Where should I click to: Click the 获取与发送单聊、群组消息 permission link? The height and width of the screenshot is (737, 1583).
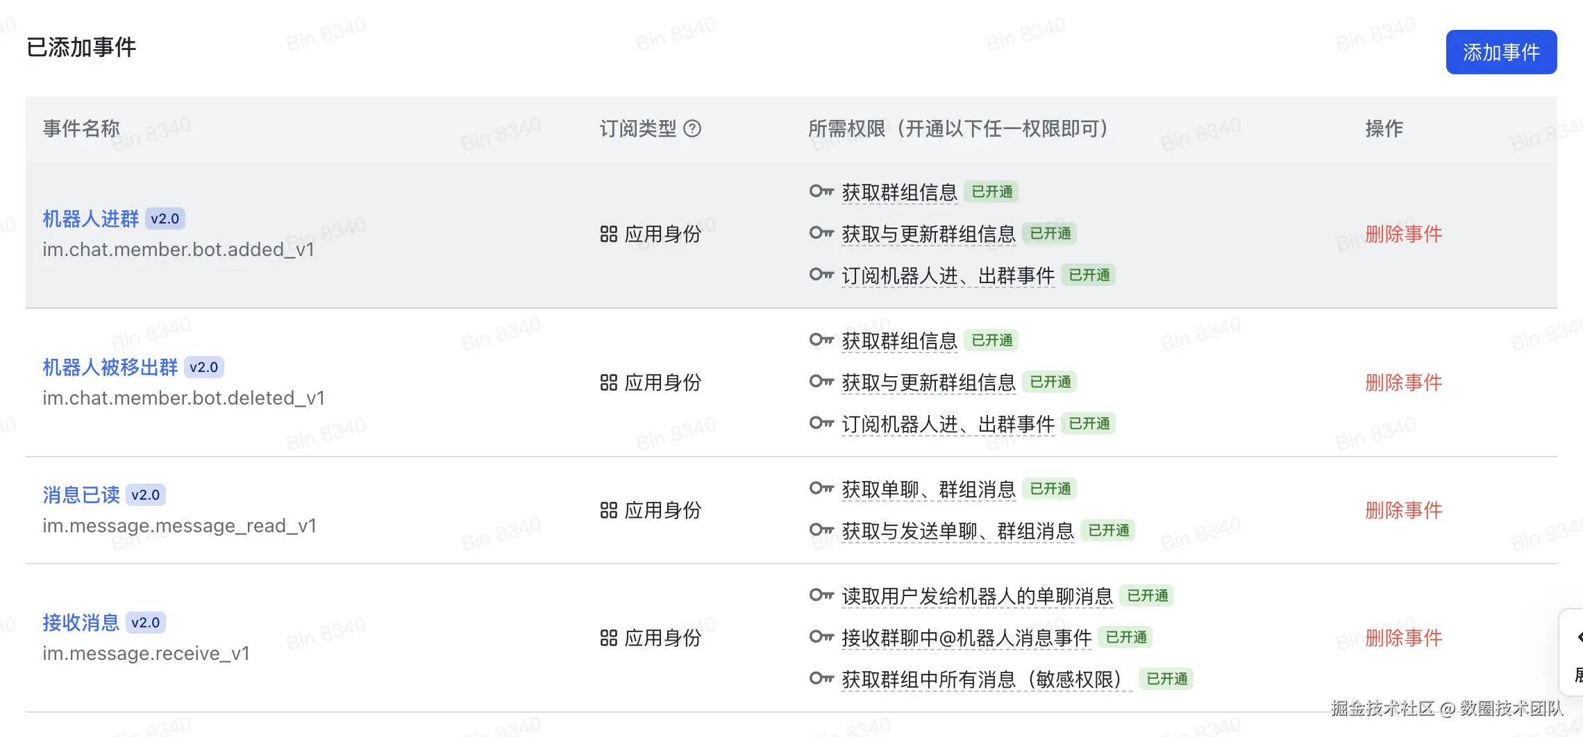pyautogui.click(x=957, y=531)
